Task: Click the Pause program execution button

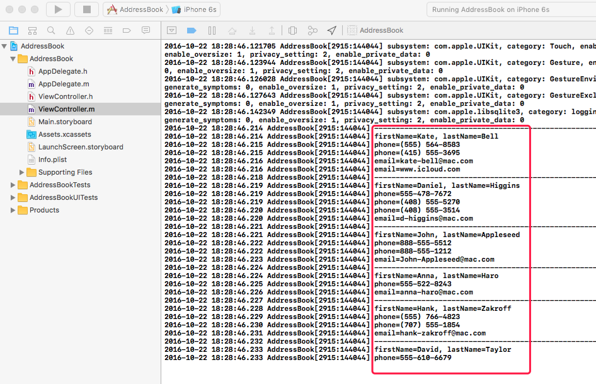Action: point(212,30)
